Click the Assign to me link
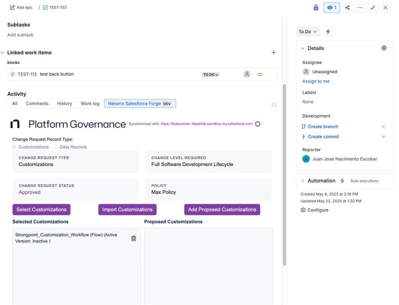 pos(316,81)
